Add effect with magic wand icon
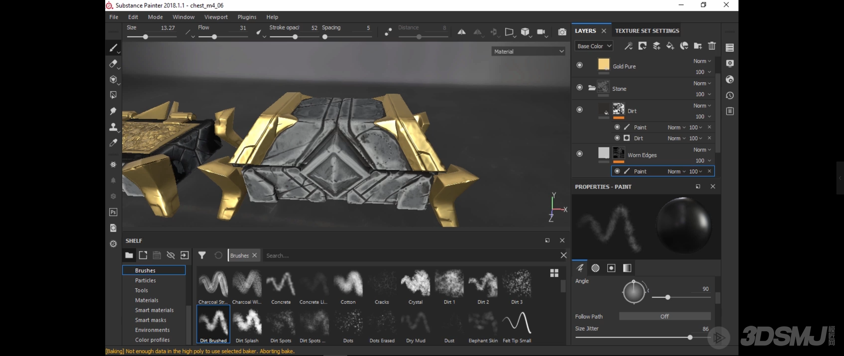Screen dimensions: 844x356 click(x=628, y=46)
